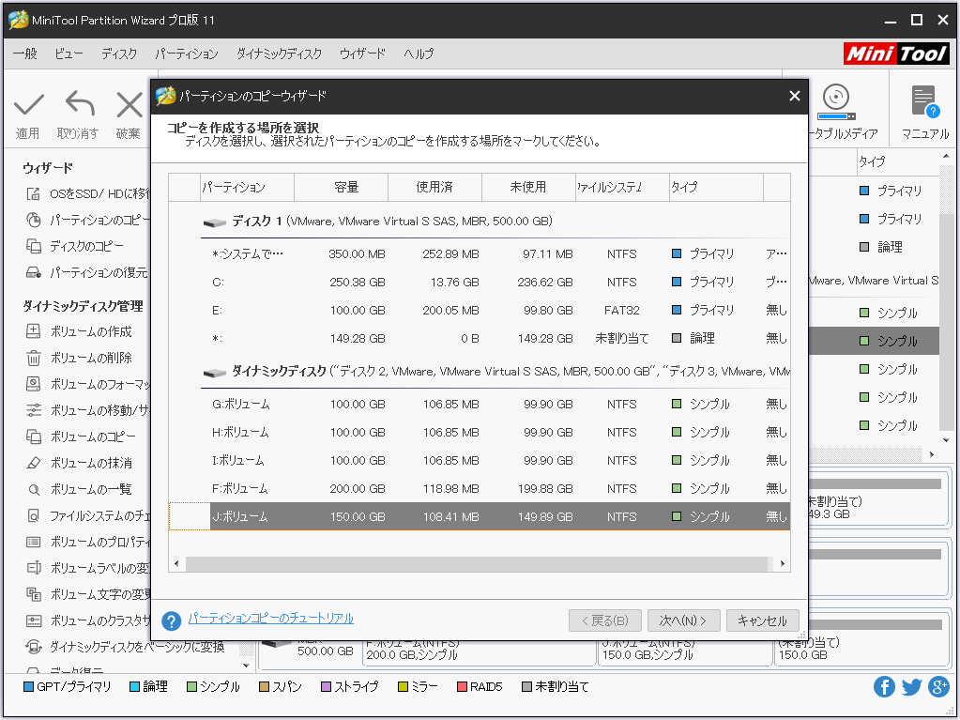
Task: Click the MiniTool logo
Action: [x=896, y=54]
